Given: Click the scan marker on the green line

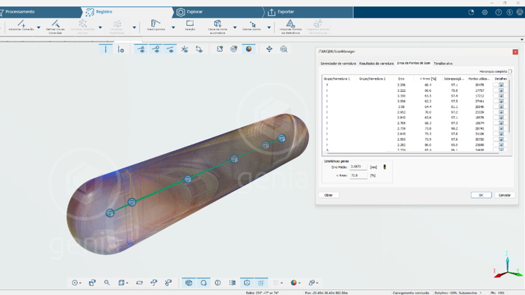Looking at the screenshot, I should click(188, 179).
